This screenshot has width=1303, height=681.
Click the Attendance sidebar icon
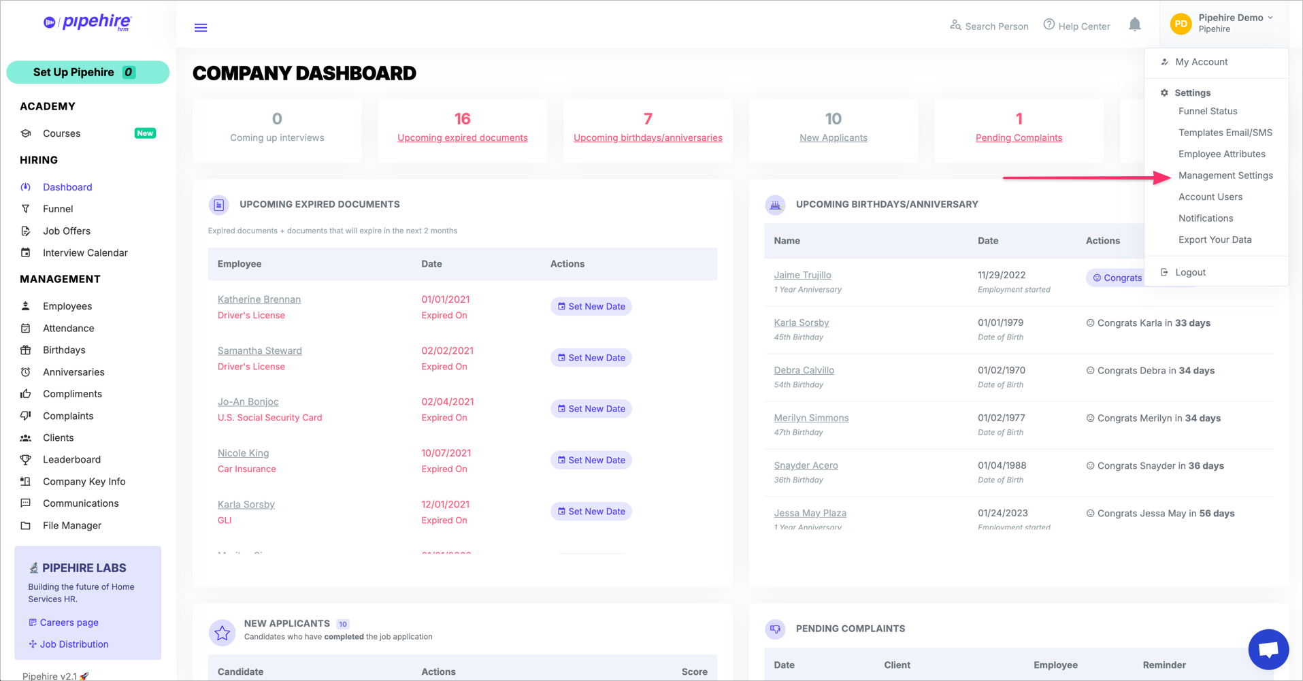point(26,328)
